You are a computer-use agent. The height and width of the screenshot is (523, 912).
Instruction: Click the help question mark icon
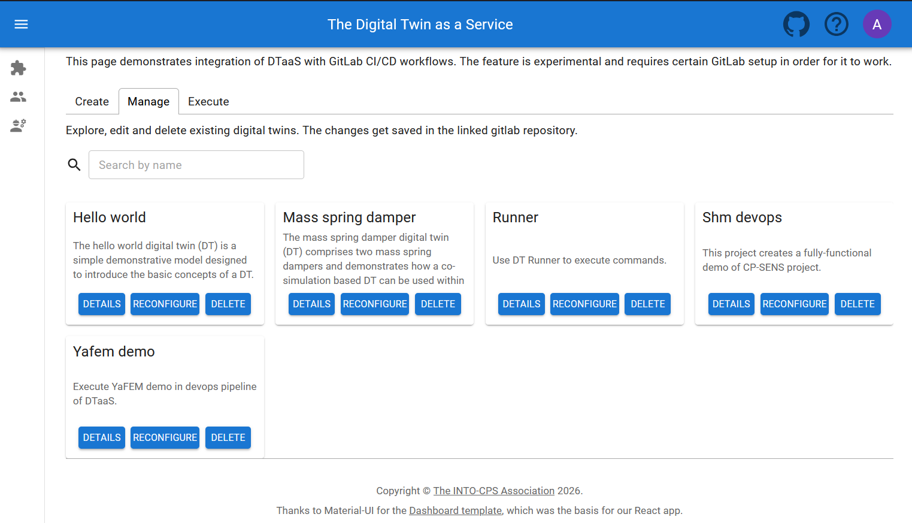837,24
